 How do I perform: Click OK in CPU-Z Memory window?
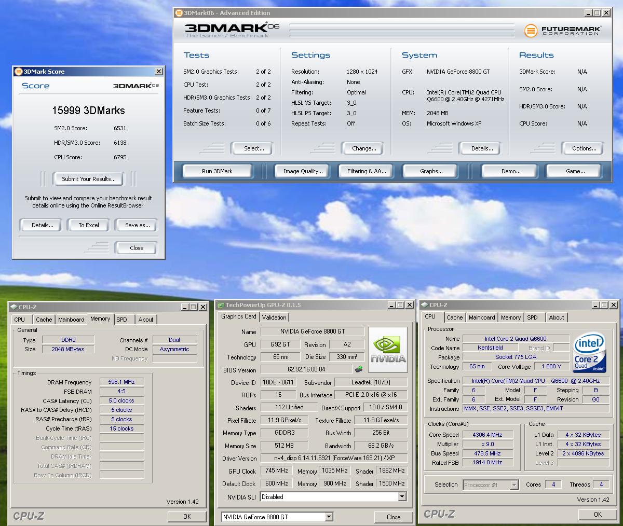(x=187, y=516)
